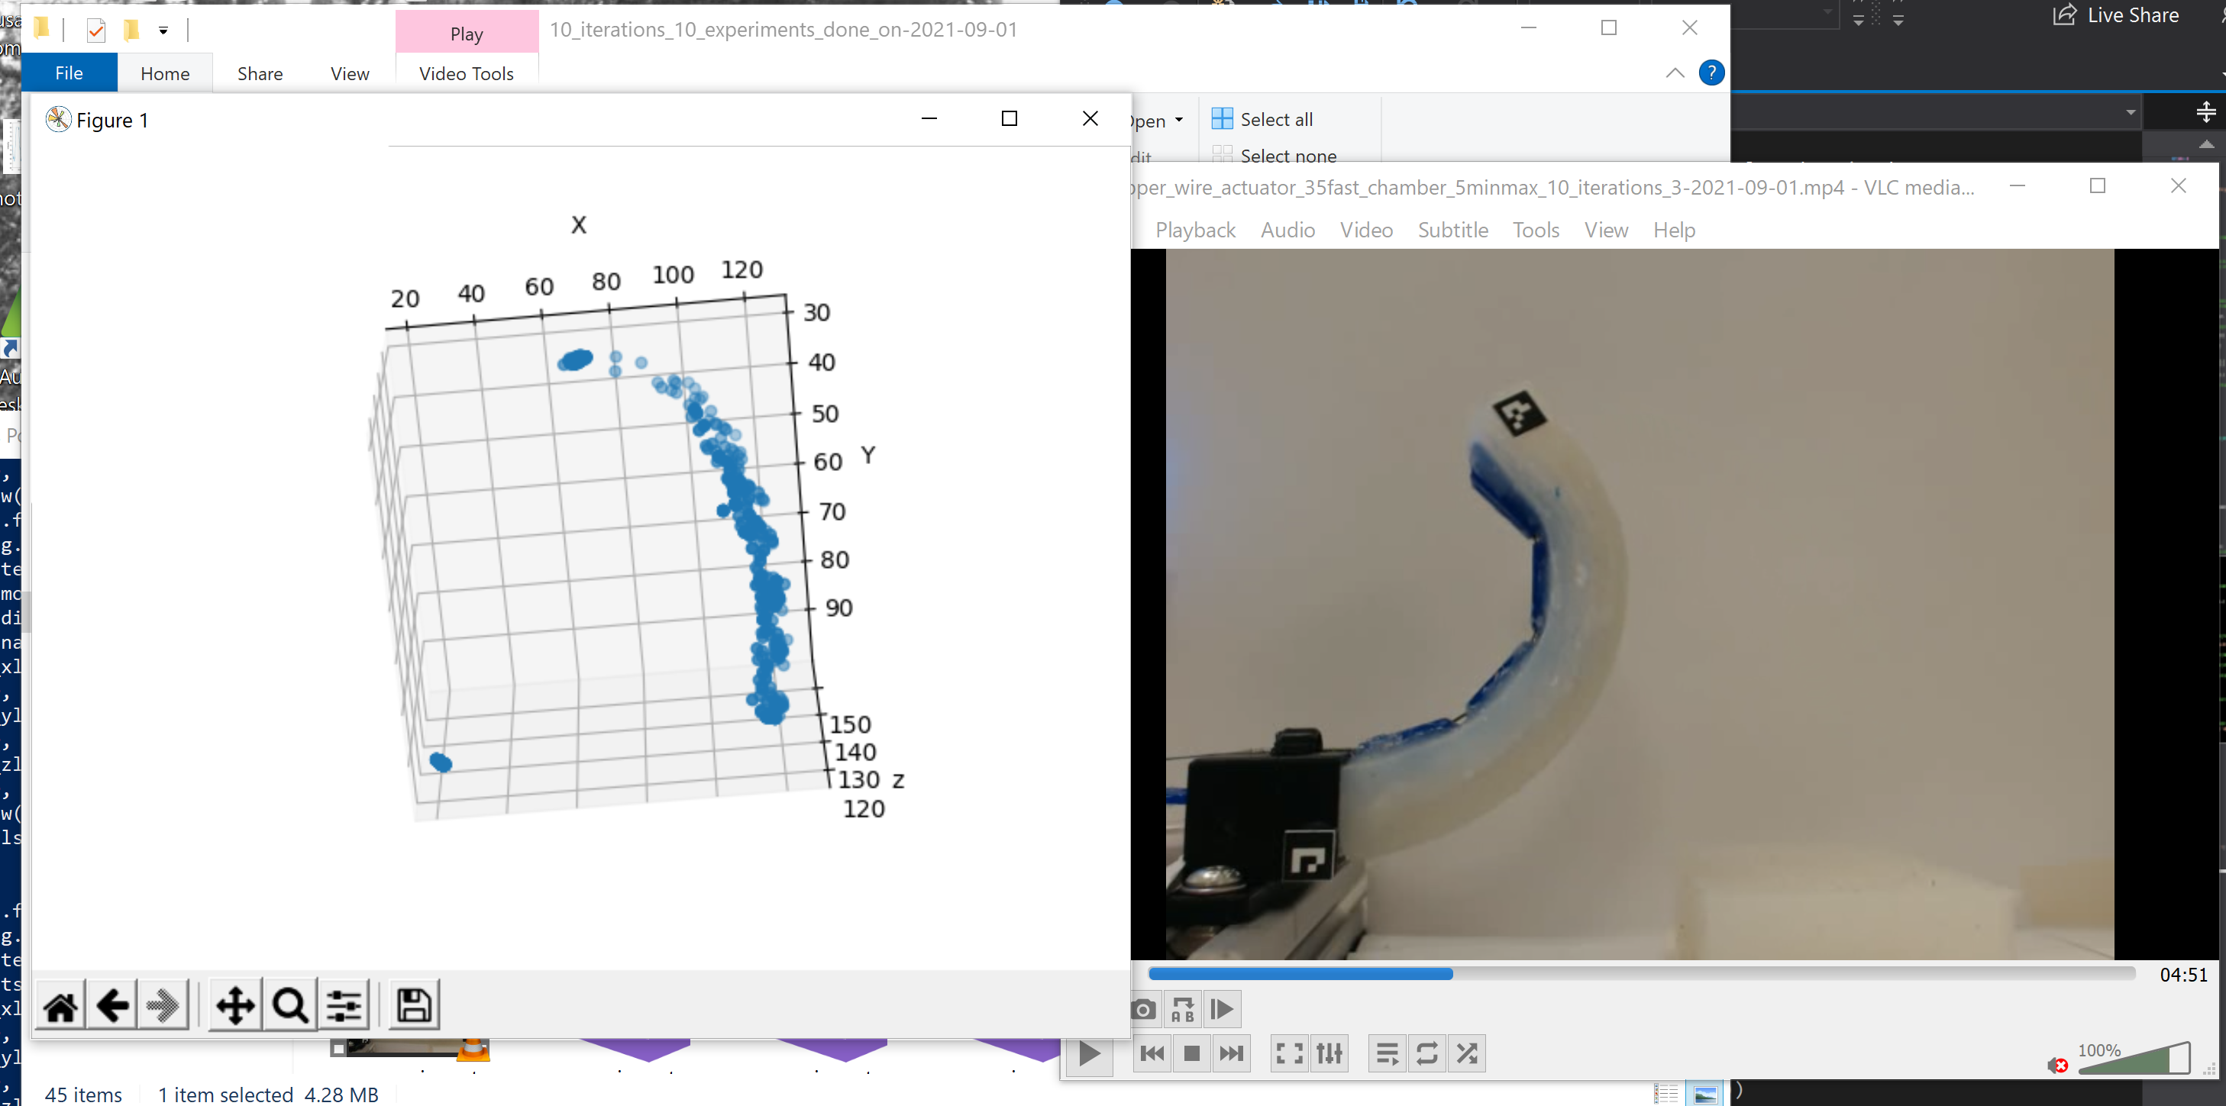Viewport: 2226px width, 1106px height.
Task: Select the zoom-to-rectangle magnifier tool
Action: coord(289,1006)
